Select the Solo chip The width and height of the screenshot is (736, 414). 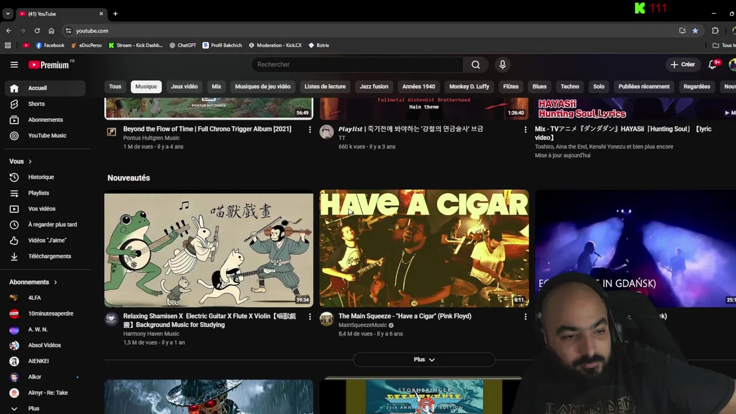tap(599, 86)
